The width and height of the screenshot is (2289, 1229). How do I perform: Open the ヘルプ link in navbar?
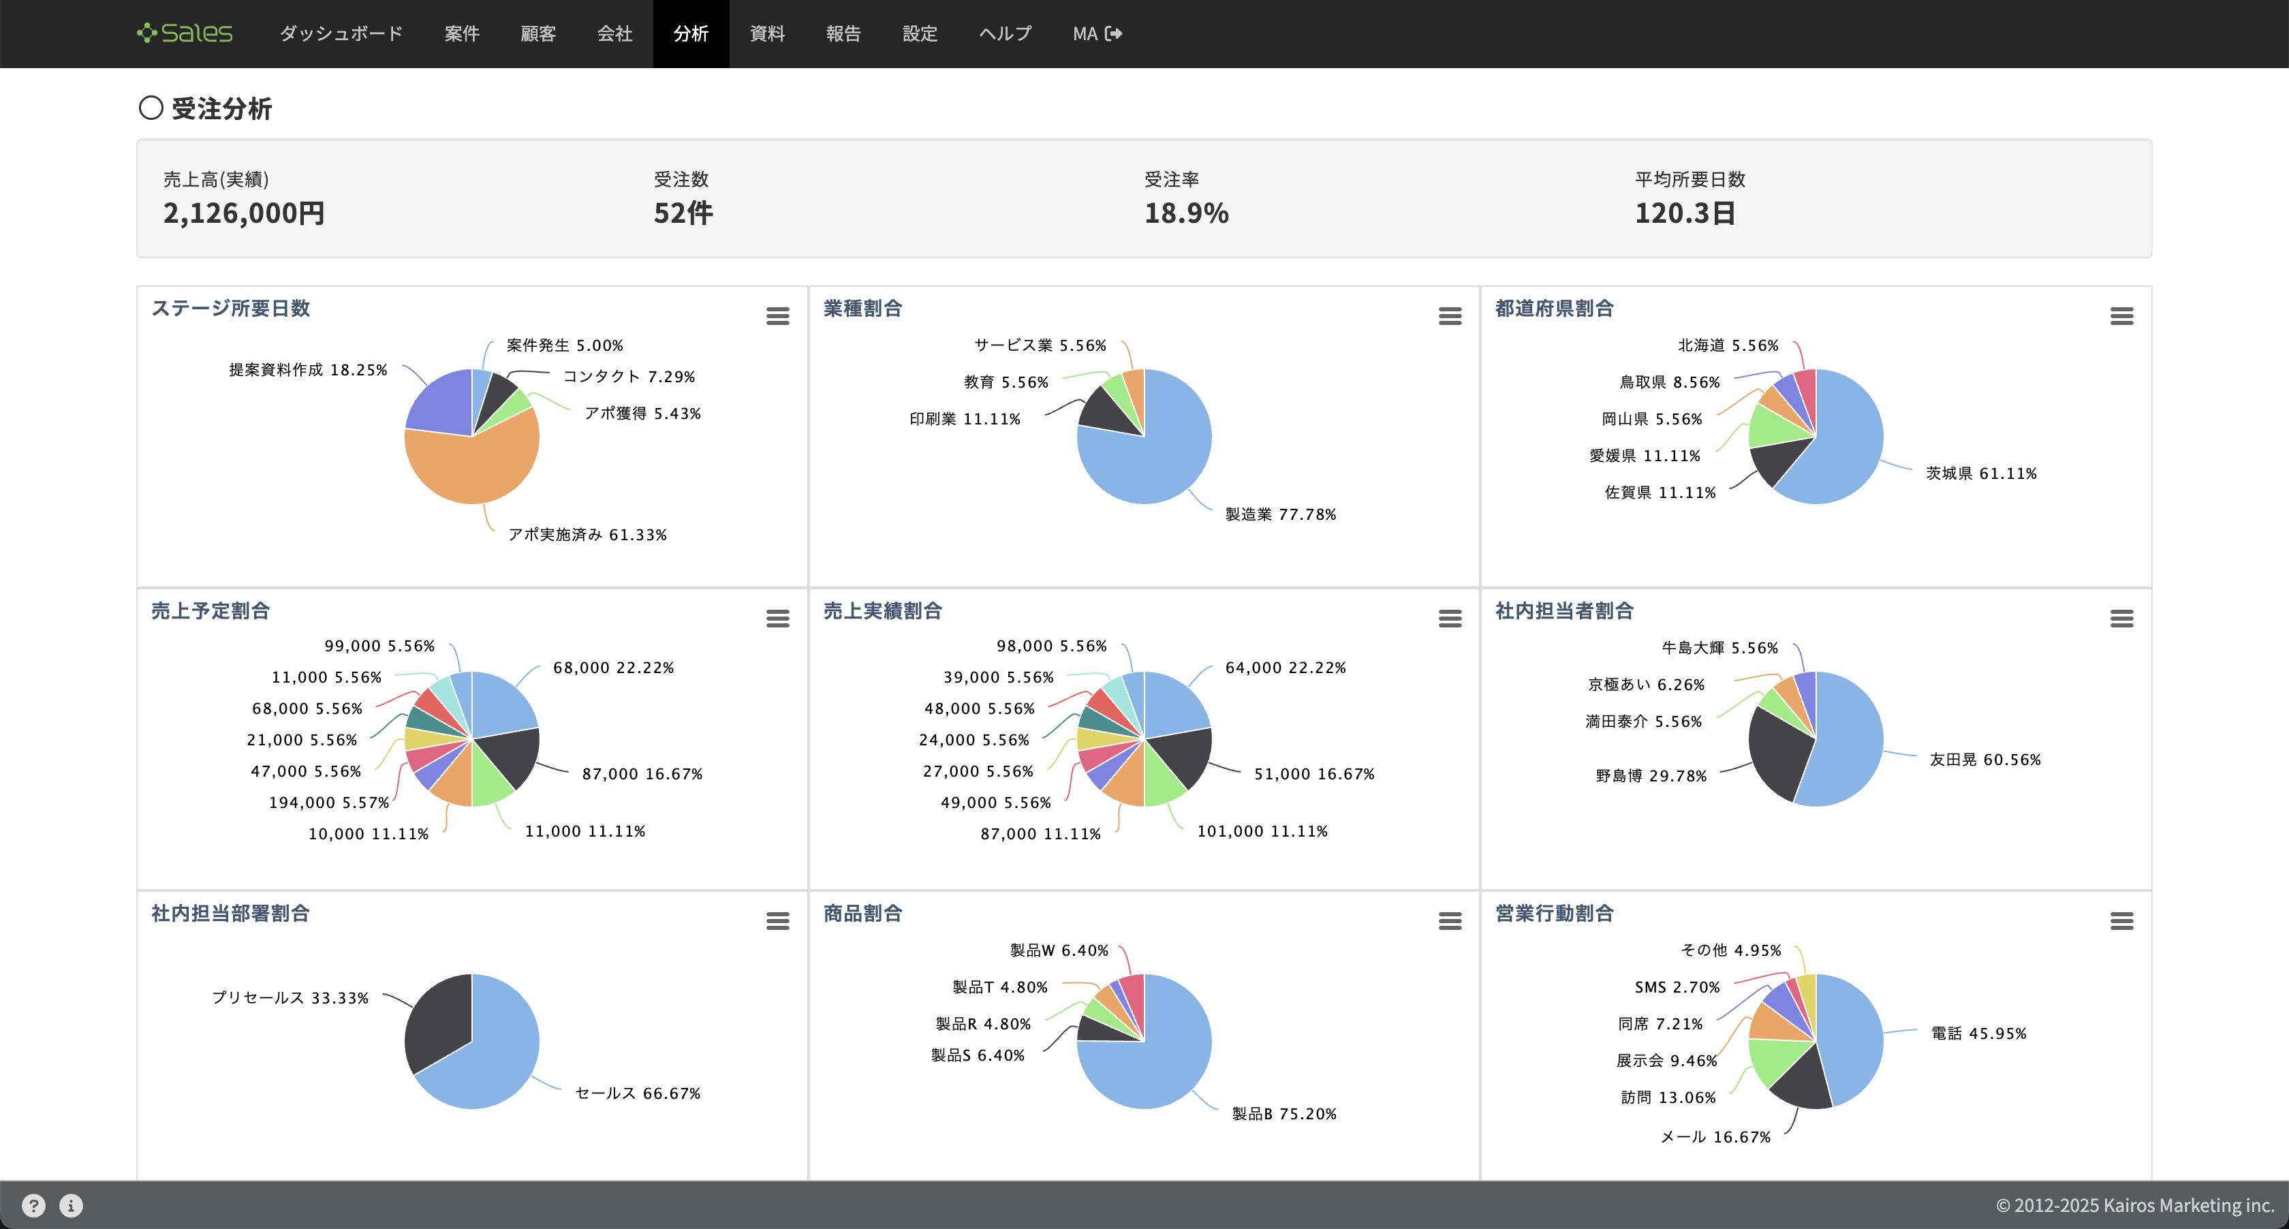(1005, 34)
